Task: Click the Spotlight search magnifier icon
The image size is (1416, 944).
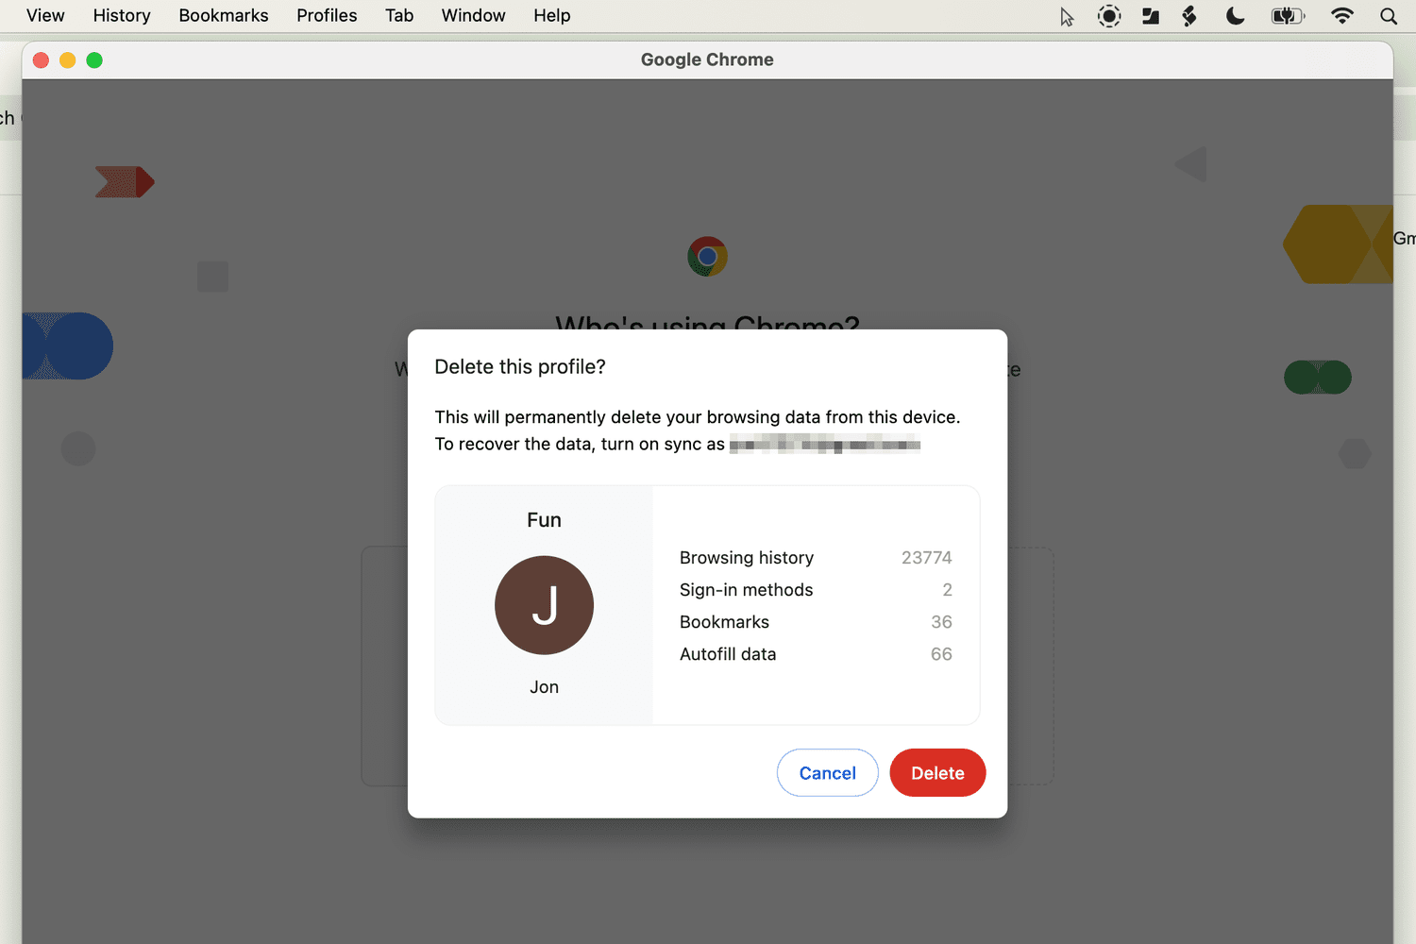Action: [x=1388, y=16]
